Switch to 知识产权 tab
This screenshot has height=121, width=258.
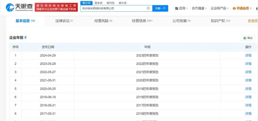(221, 21)
